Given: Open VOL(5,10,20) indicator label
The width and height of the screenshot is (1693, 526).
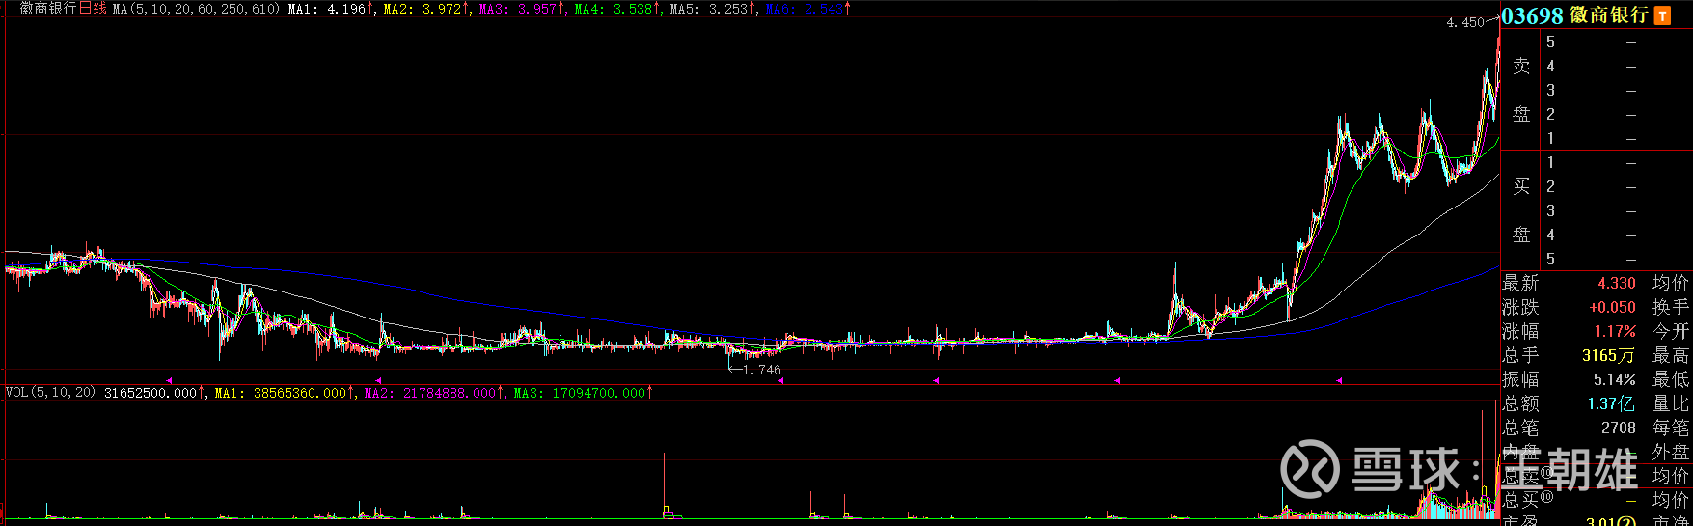Looking at the screenshot, I should (x=51, y=393).
